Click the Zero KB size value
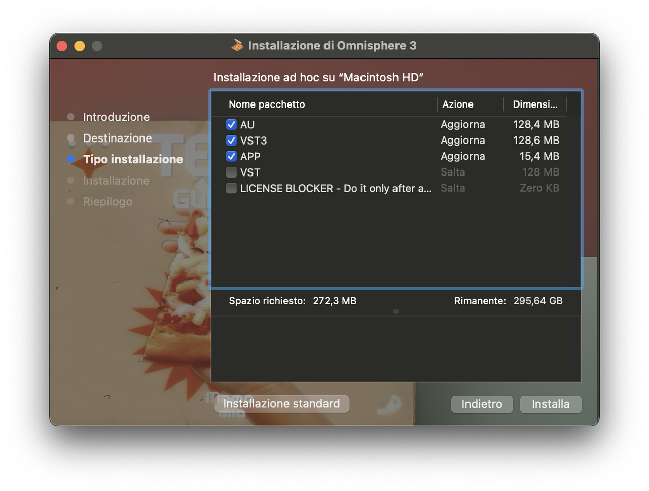 click(539, 188)
